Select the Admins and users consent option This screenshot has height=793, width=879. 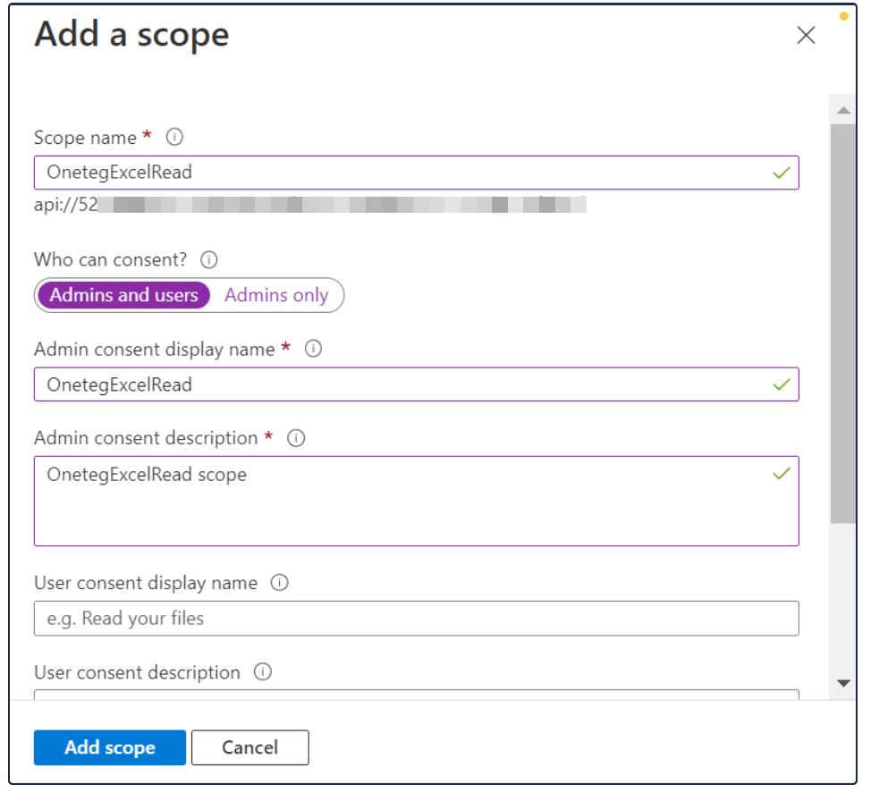click(x=123, y=296)
